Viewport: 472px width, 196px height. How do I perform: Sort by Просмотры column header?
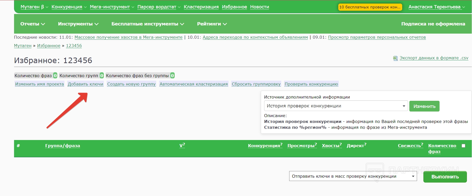click(x=302, y=145)
